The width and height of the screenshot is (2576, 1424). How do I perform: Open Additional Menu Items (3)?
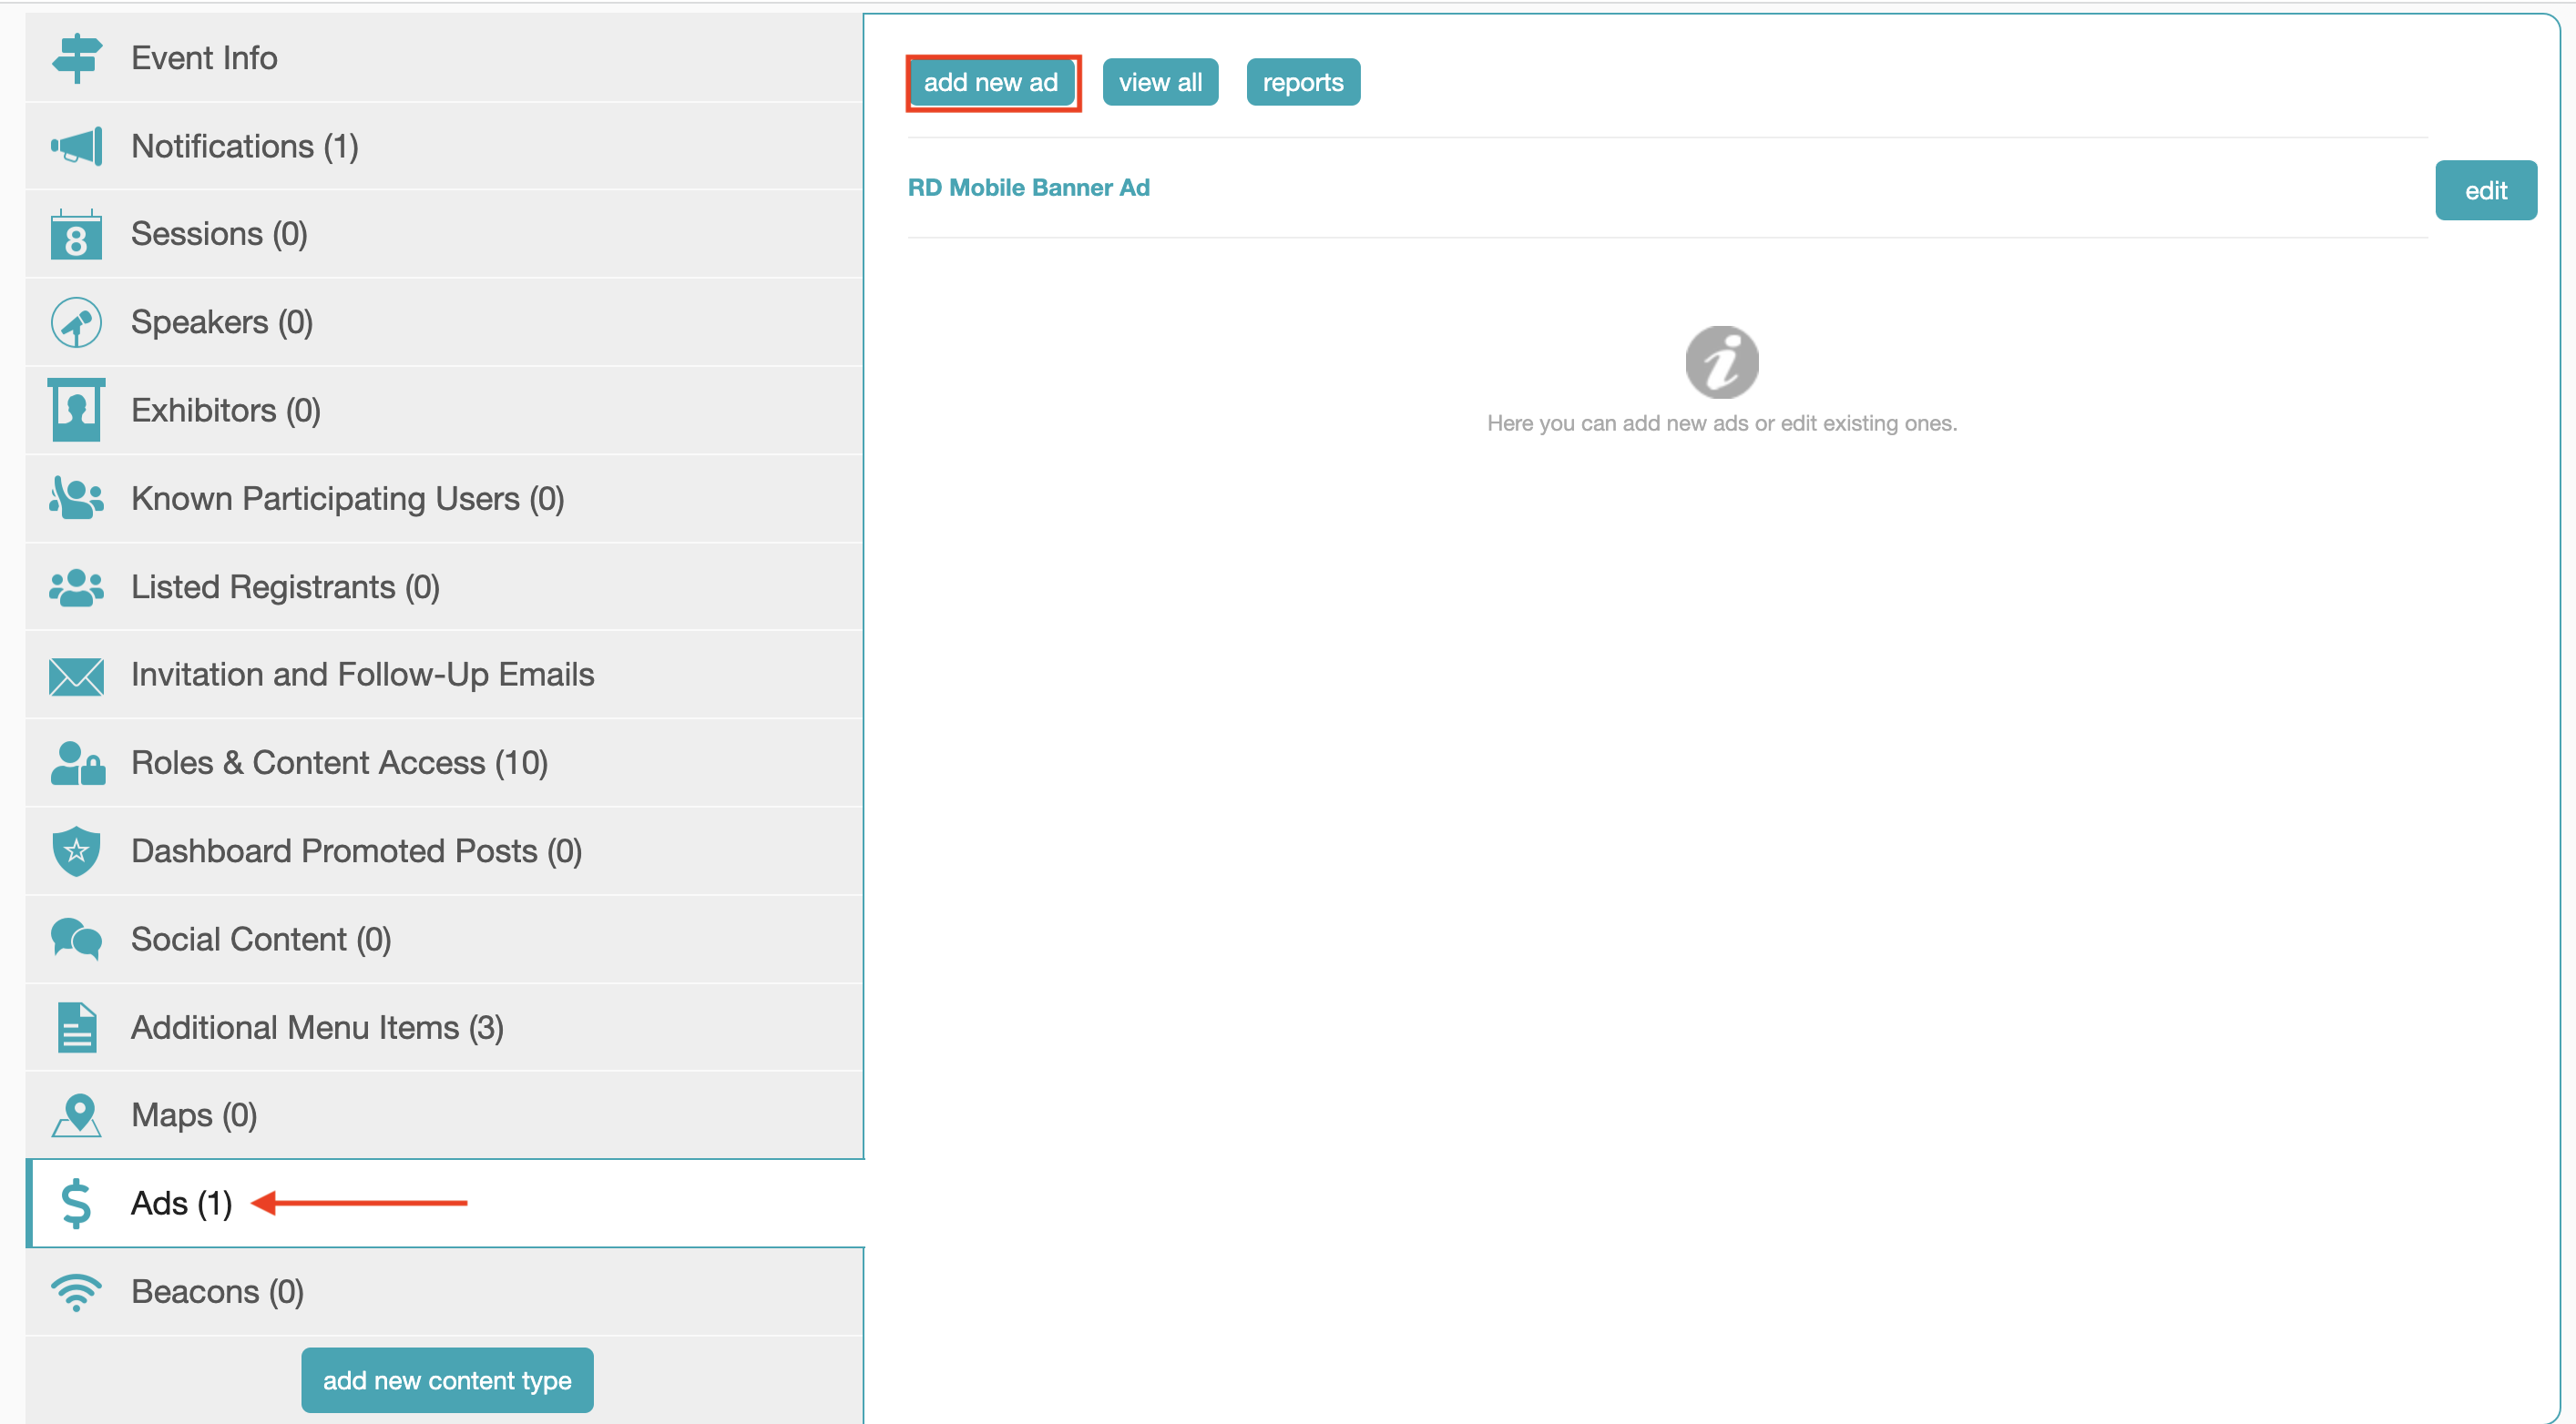click(x=317, y=1027)
